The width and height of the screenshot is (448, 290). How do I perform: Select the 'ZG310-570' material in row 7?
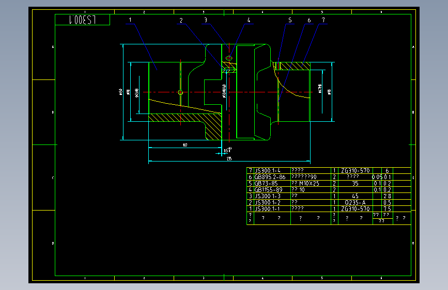click(x=355, y=171)
